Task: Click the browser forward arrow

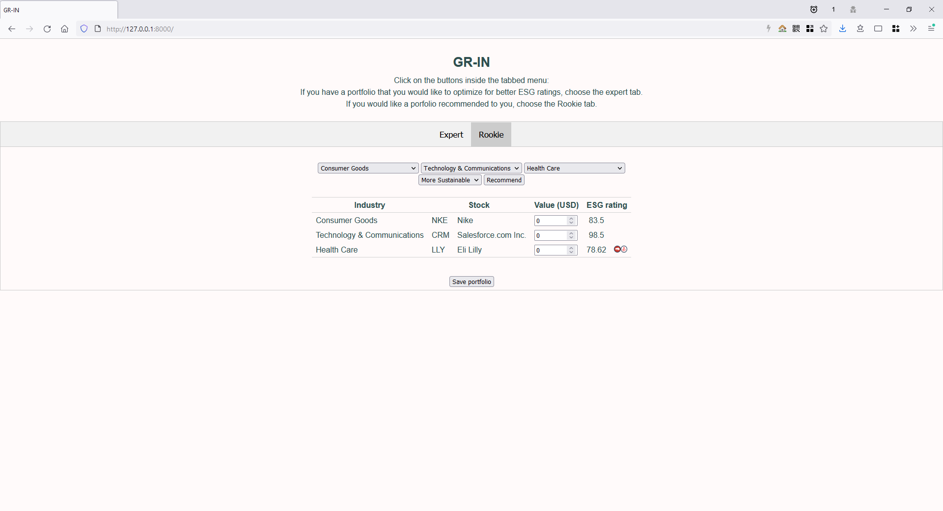Action: (29, 29)
